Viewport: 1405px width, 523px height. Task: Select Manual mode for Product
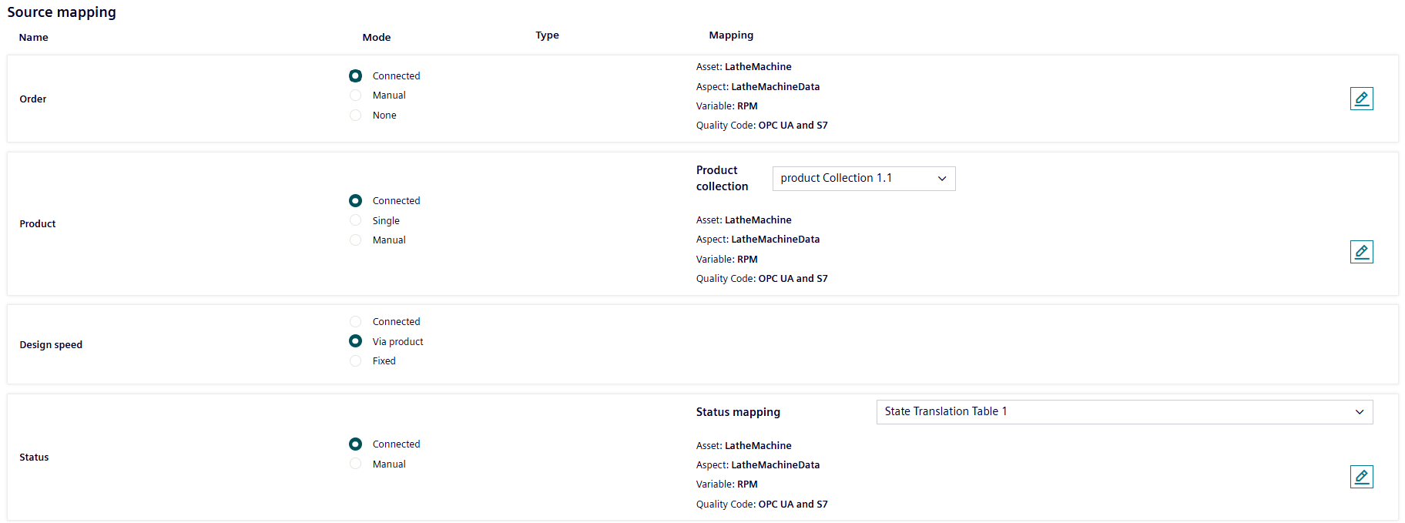click(x=355, y=240)
